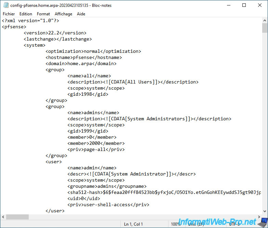Close the Bloc-notes window
Screen dimensions: 268x228
tap(260, 5)
